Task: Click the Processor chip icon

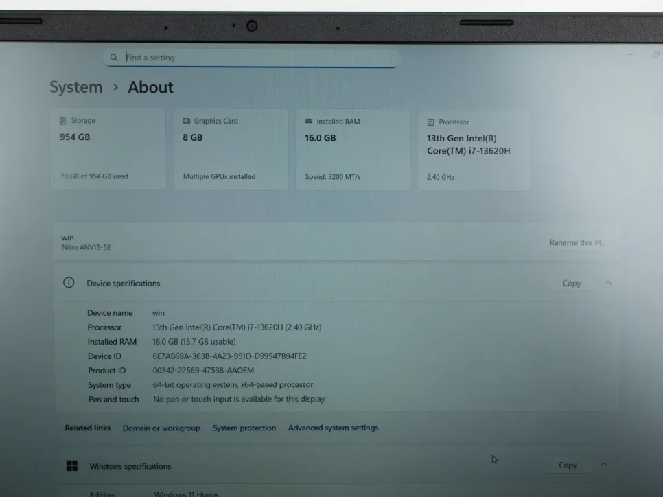Action: (431, 122)
